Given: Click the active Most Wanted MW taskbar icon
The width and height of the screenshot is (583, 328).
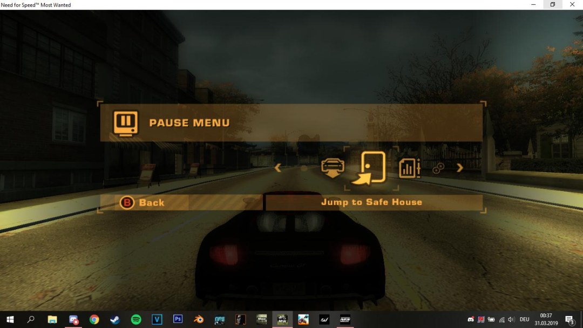Looking at the screenshot, I should point(282,319).
